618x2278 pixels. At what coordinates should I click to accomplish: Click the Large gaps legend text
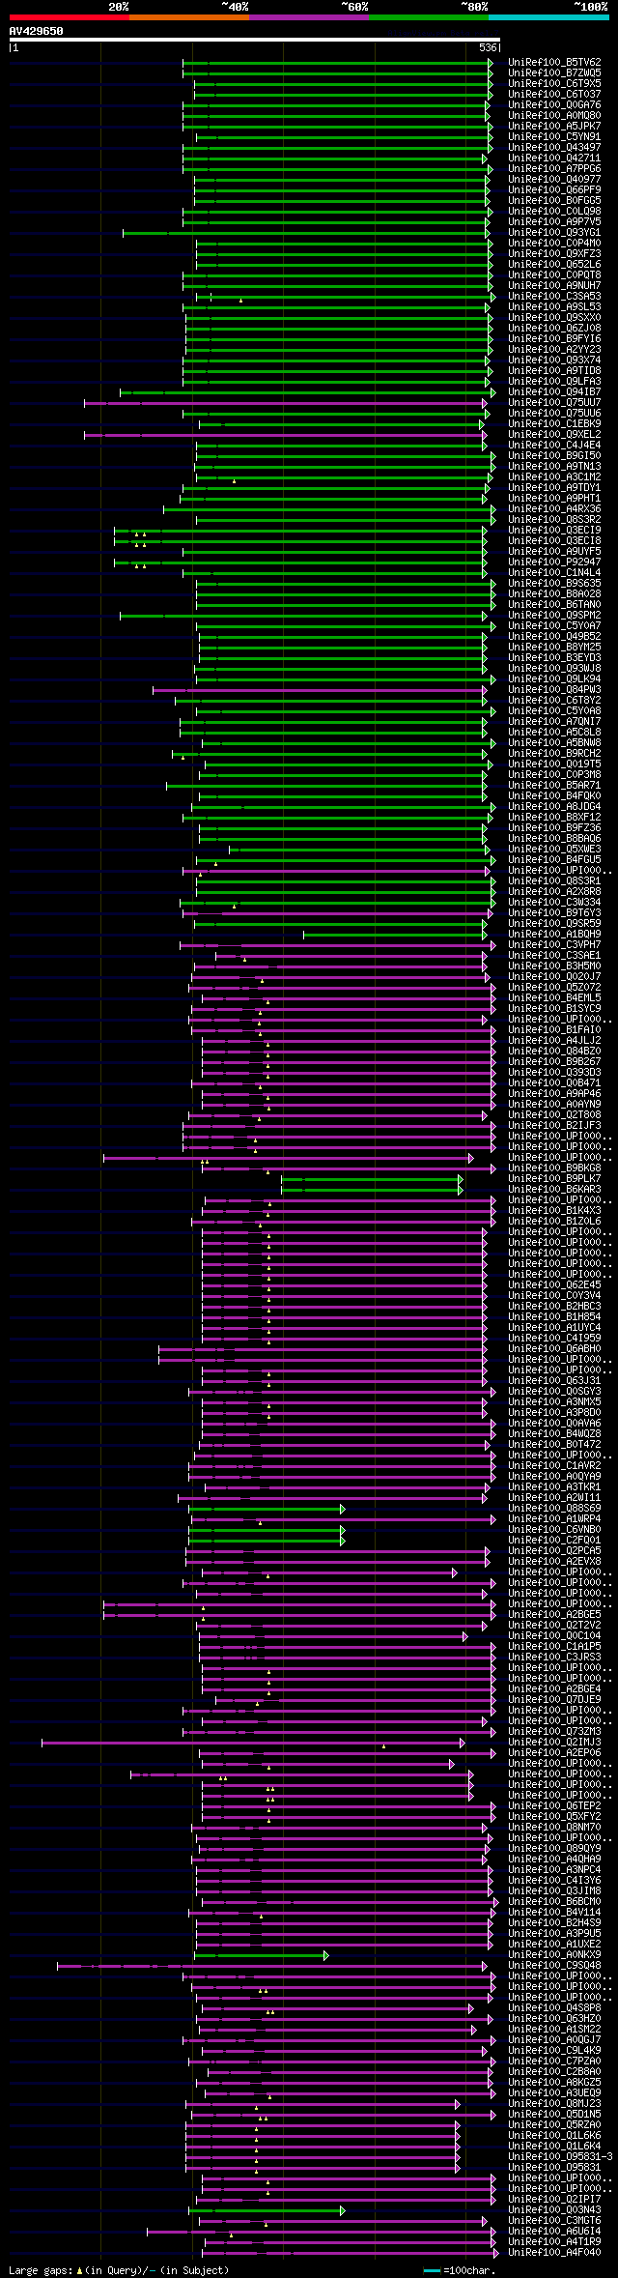click(x=119, y=2270)
